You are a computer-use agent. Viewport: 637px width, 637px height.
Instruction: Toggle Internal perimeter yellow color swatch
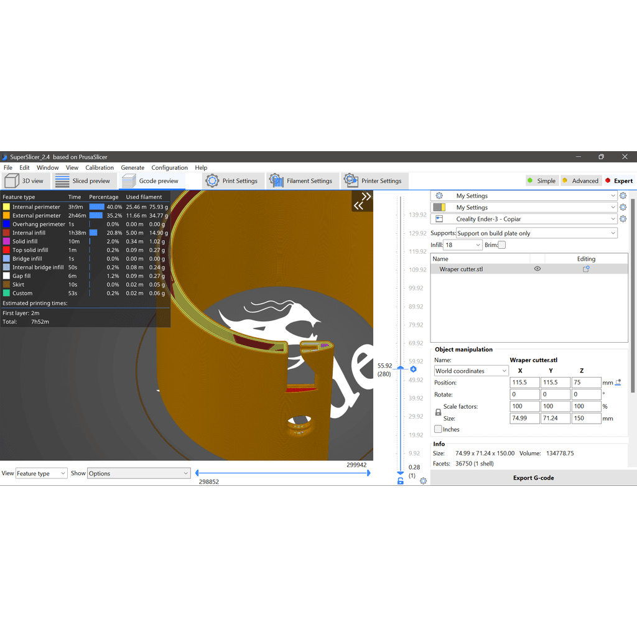tap(6, 207)
